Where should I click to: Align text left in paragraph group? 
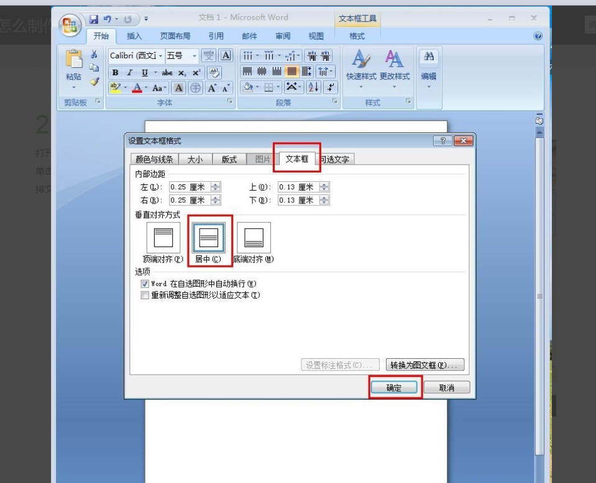coord(247,71)
